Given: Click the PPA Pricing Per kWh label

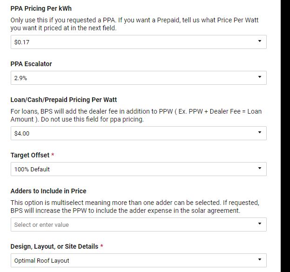Looking at the screenshot, I should [41, 8].
